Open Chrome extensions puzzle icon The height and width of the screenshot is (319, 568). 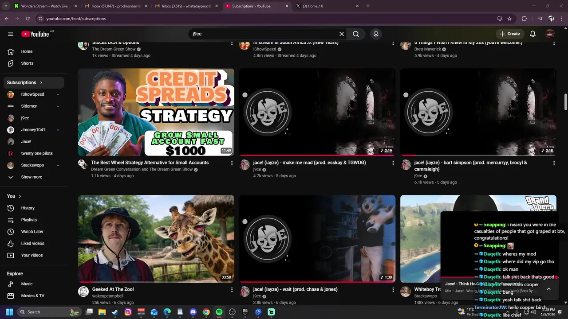click(525, 19)
